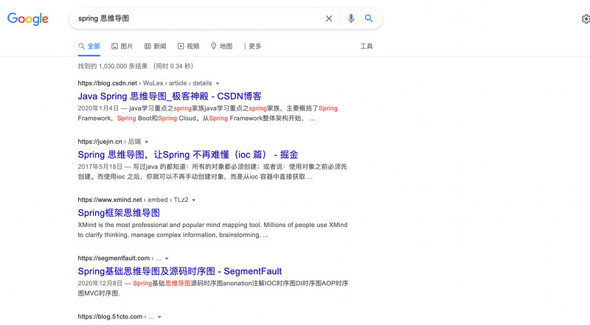Viewport: 590px width, 325px height.
Task: Open 'Java Spring 思维导图_极客神殿 - CSDN博客' result
Action: [170, 97]
